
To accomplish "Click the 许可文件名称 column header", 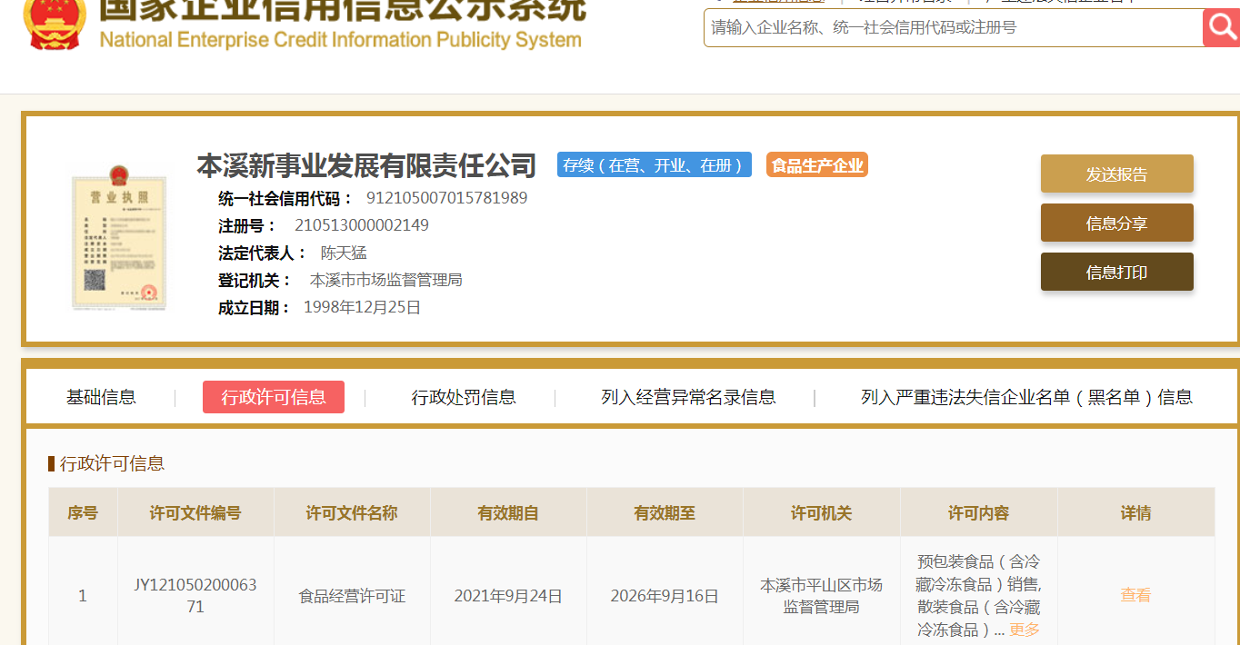I will (352, 512).
